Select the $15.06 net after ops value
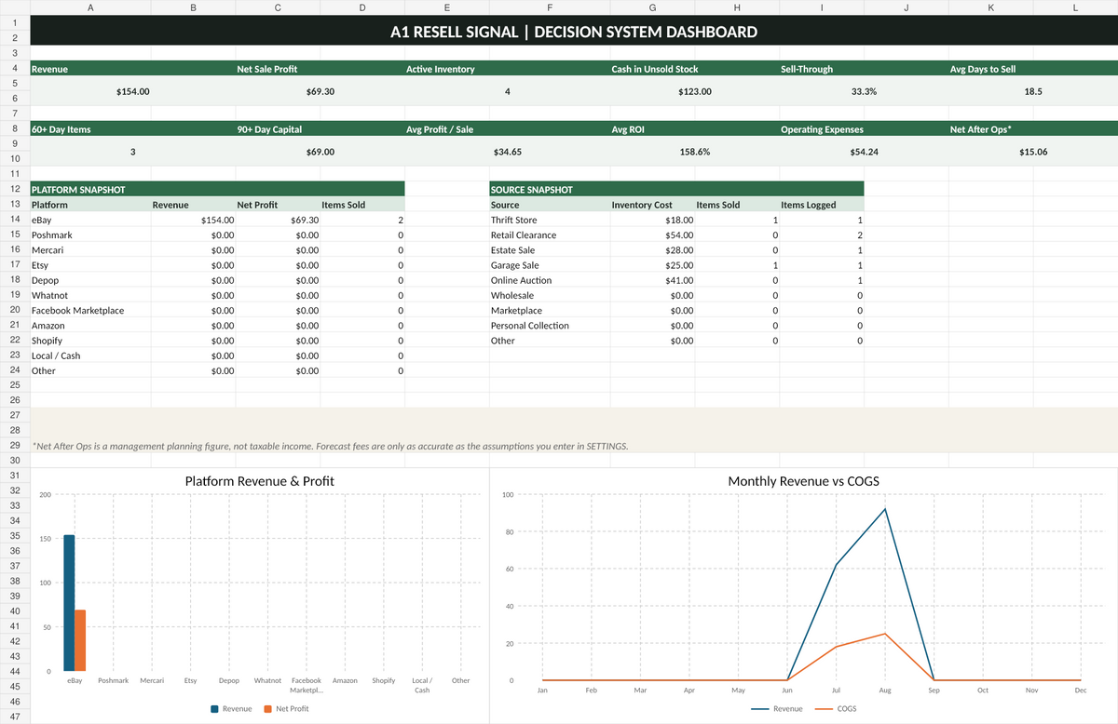The image size is (1118, 724). coord(1032,151)
